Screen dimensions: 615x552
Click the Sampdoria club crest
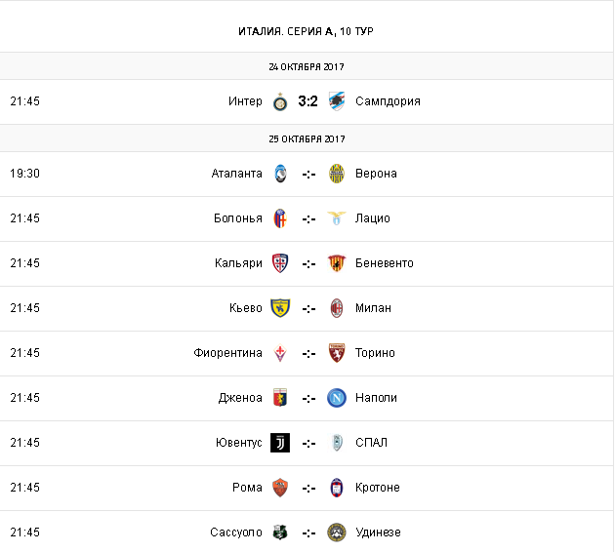pyautogui.click(x=337, y=101)
